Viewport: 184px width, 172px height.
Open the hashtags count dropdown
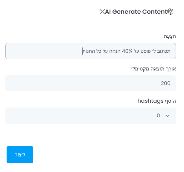click(x=90, y=116)
